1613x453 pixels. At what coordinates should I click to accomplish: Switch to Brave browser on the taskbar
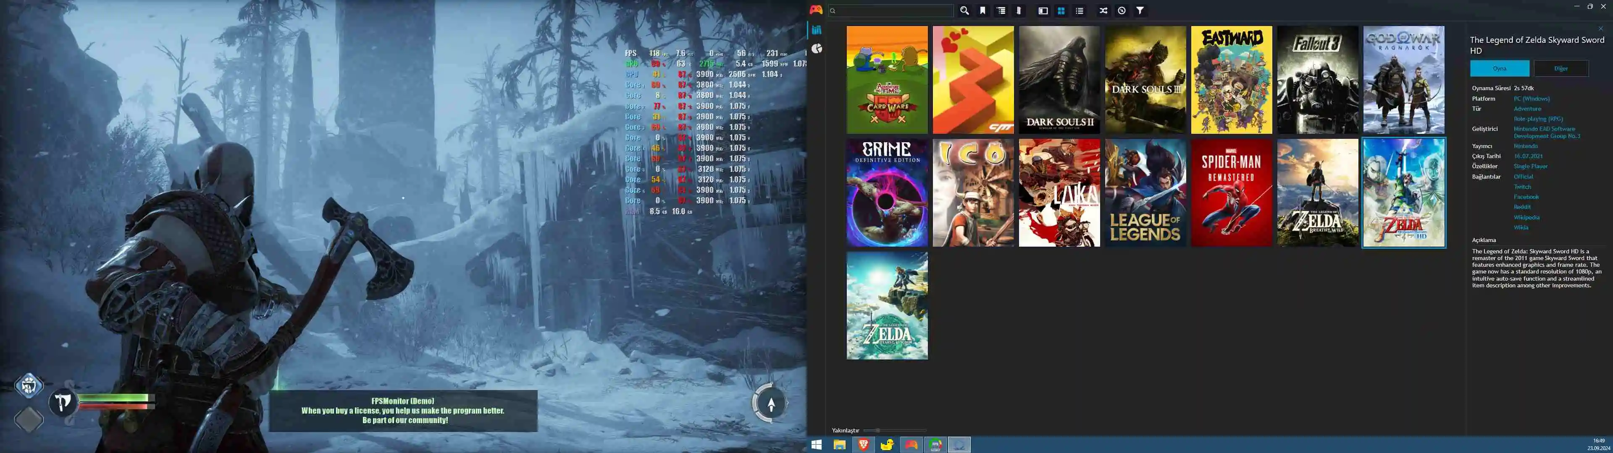click(x=864, y=445)
